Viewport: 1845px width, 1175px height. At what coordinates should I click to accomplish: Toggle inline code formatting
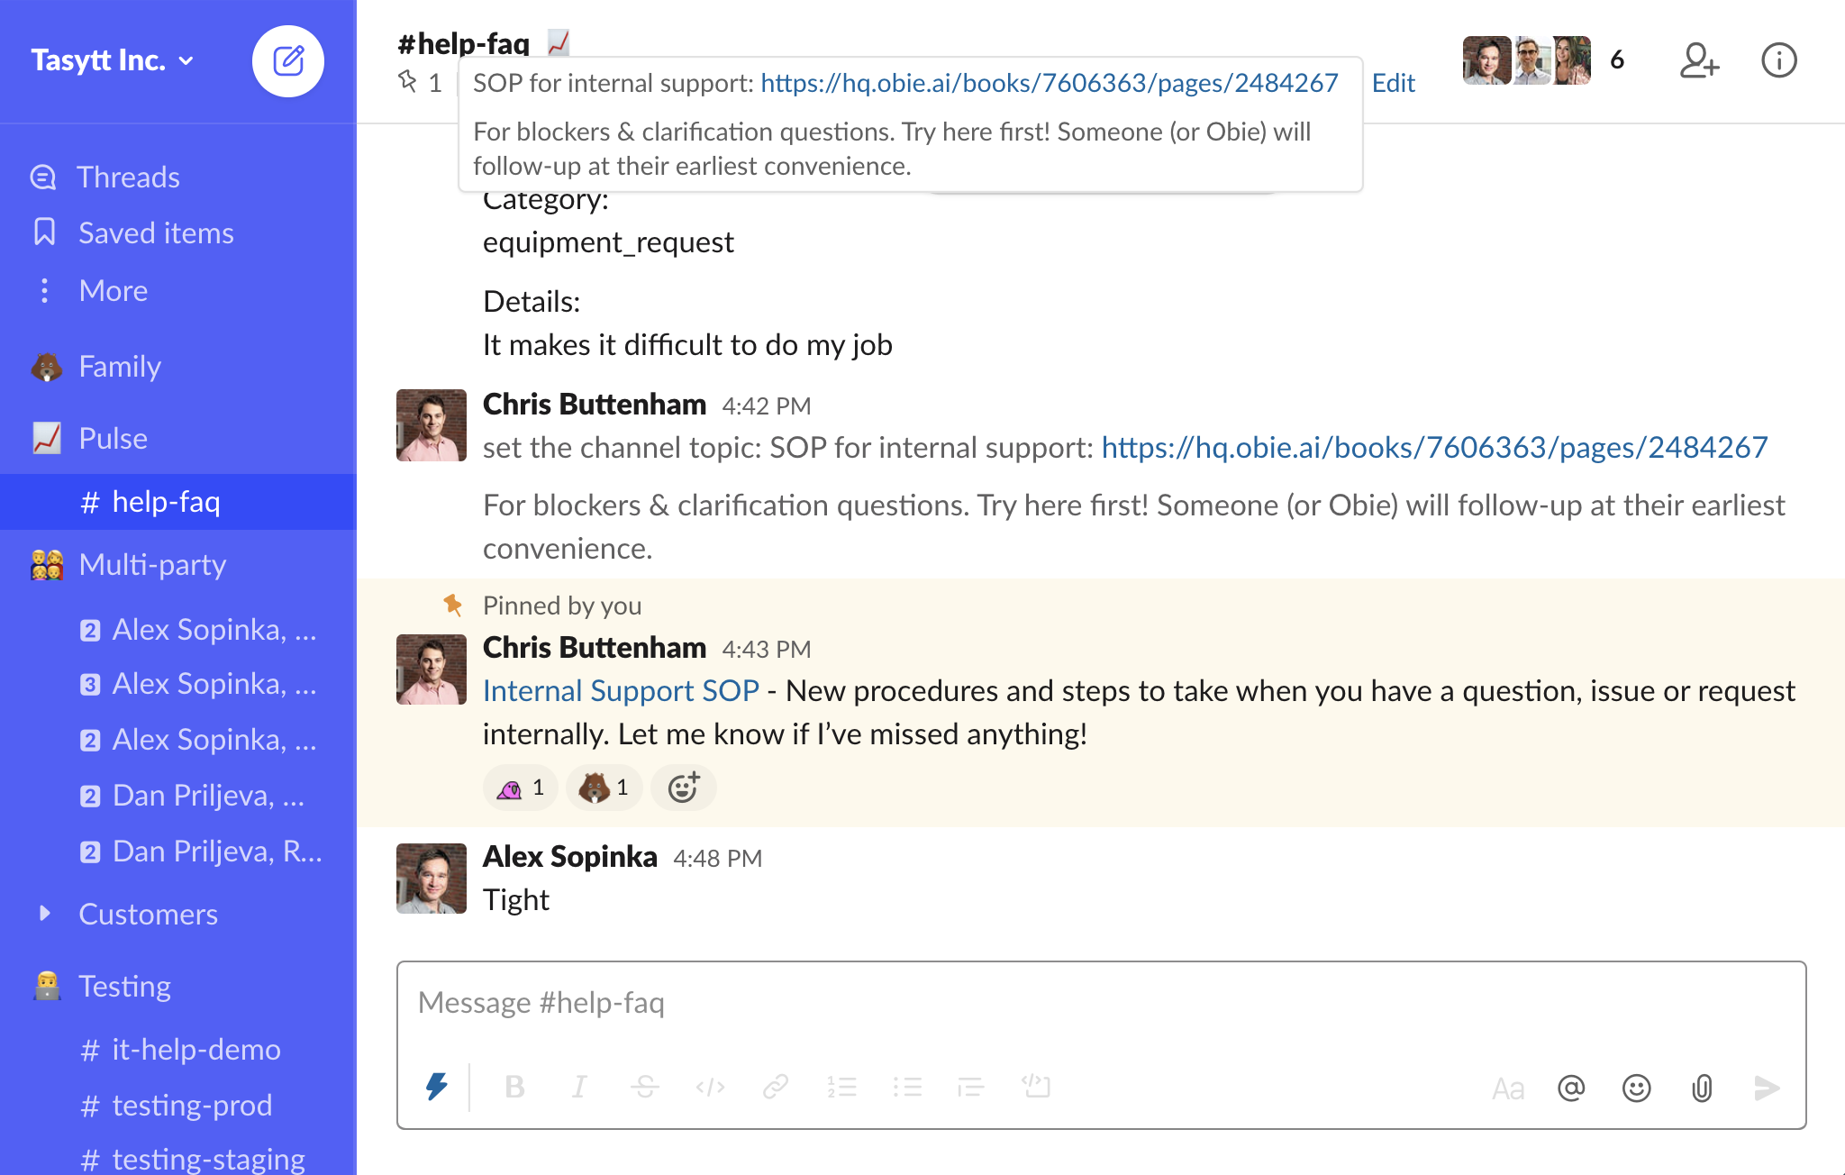click(x=710, y=1087)
